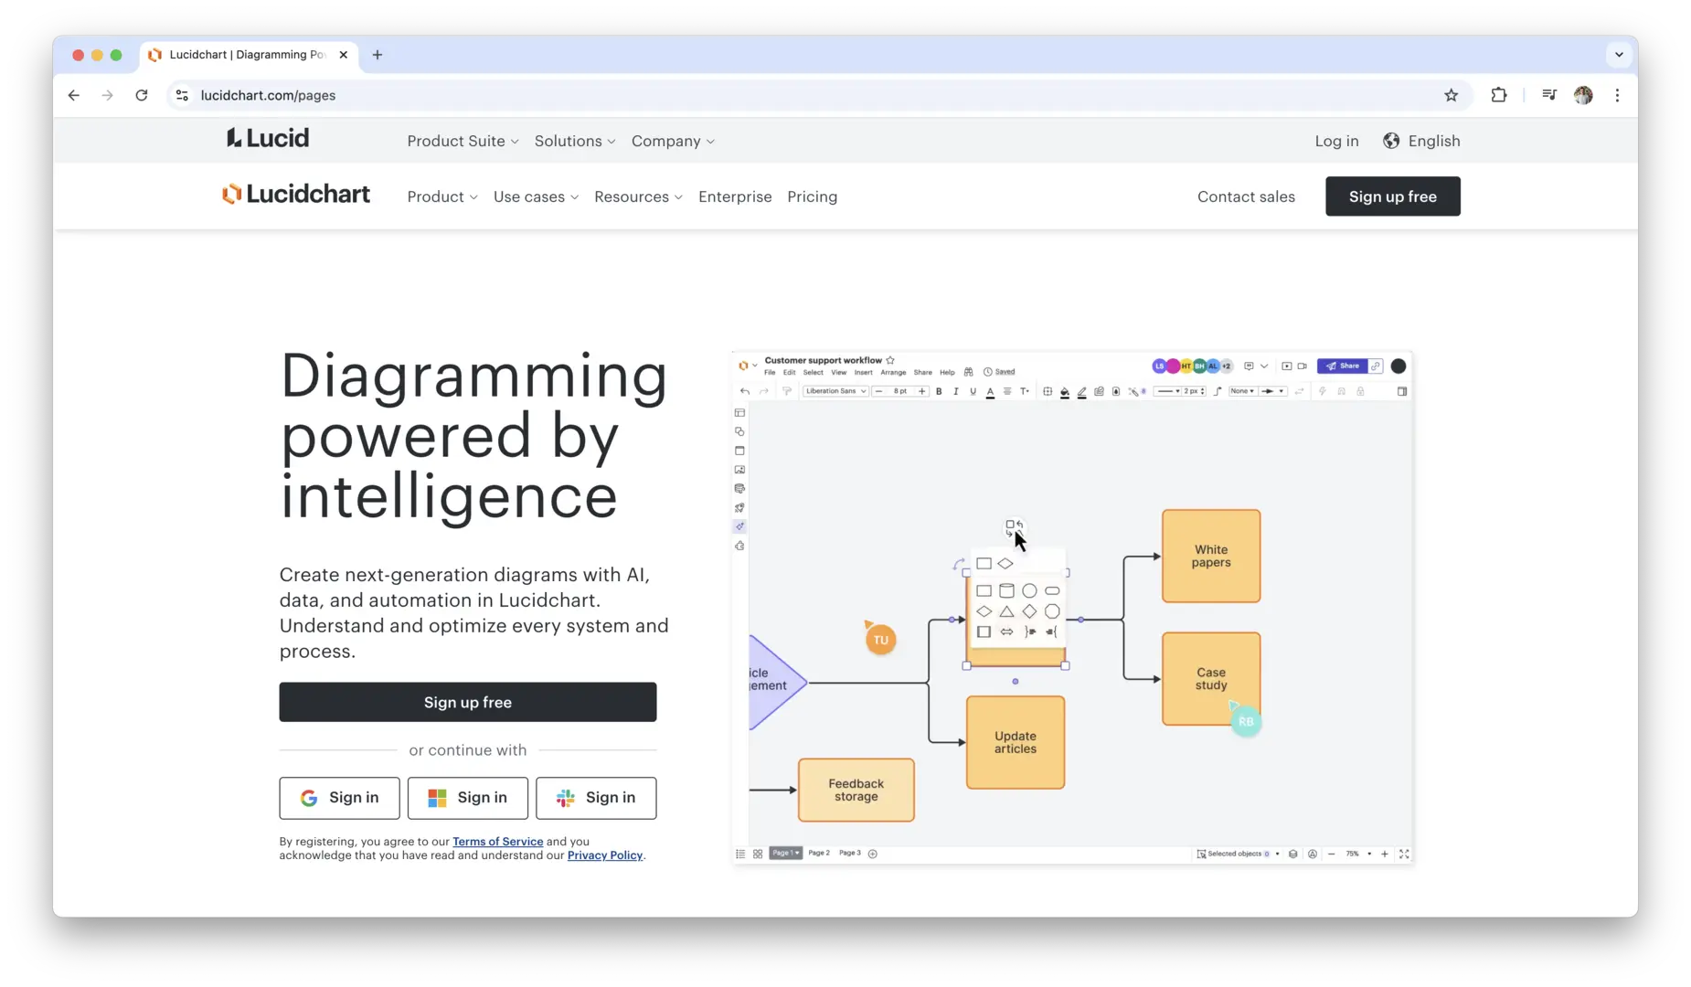
Task: Click the zoom out minus beside 75%
Action: [1331, 854]
